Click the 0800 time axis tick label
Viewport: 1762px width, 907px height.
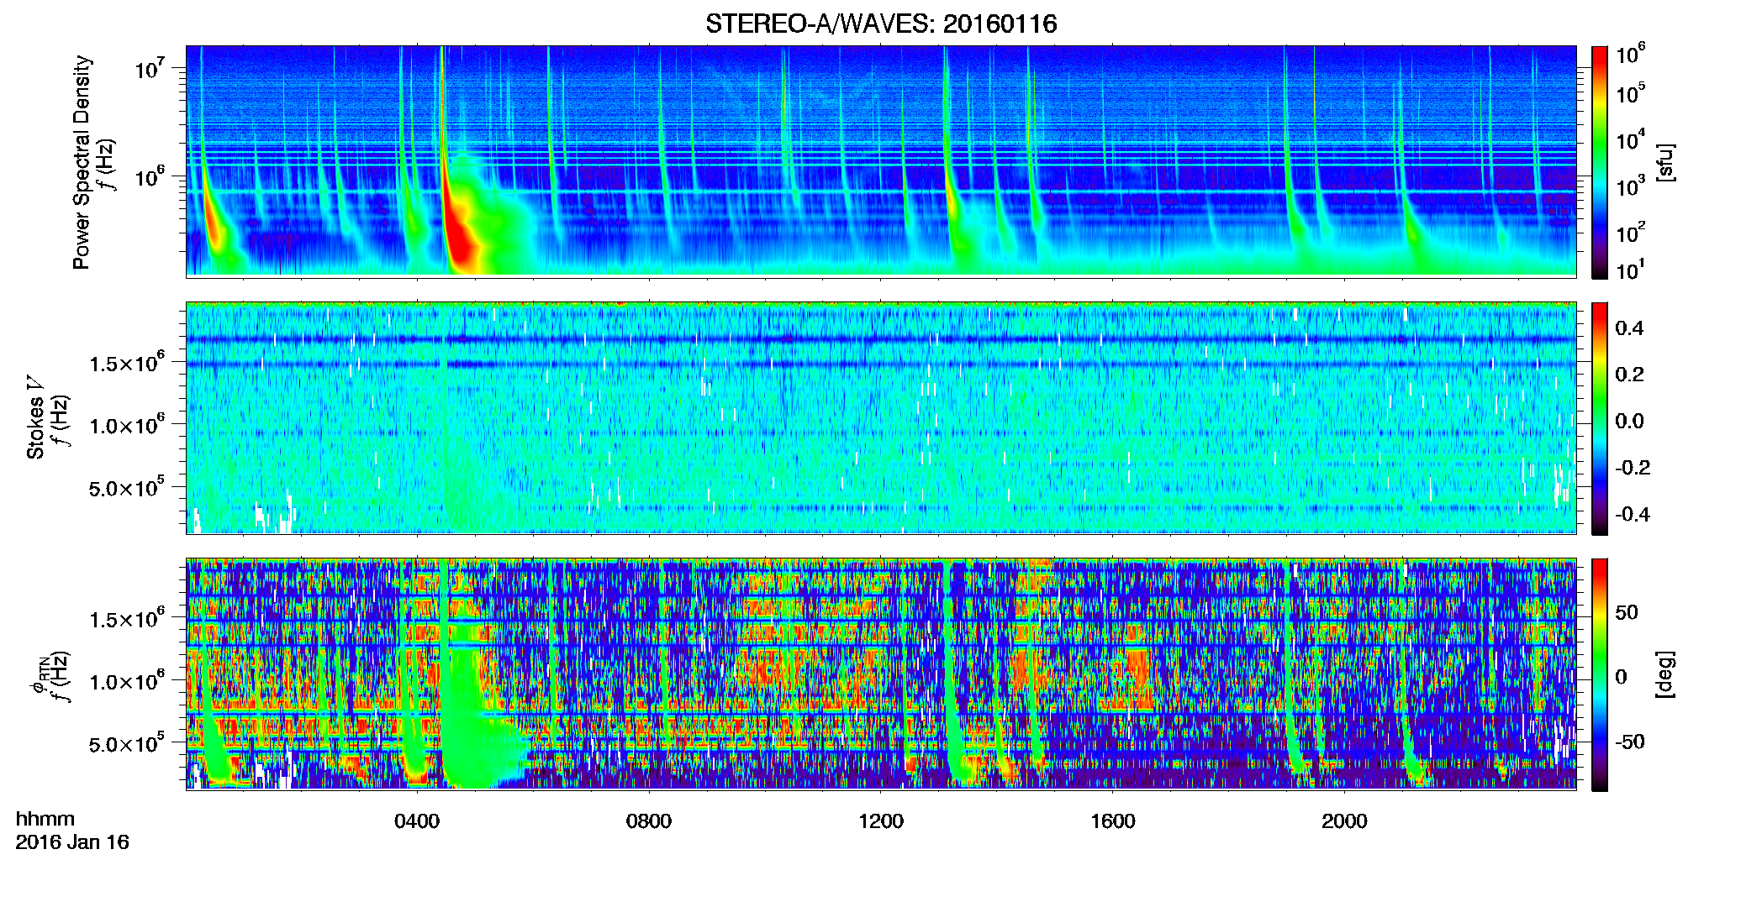click(649, 820)
